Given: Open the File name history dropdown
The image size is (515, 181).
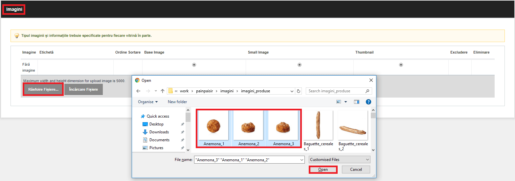Looking at the screenshot, I should (x=302, y=160).
